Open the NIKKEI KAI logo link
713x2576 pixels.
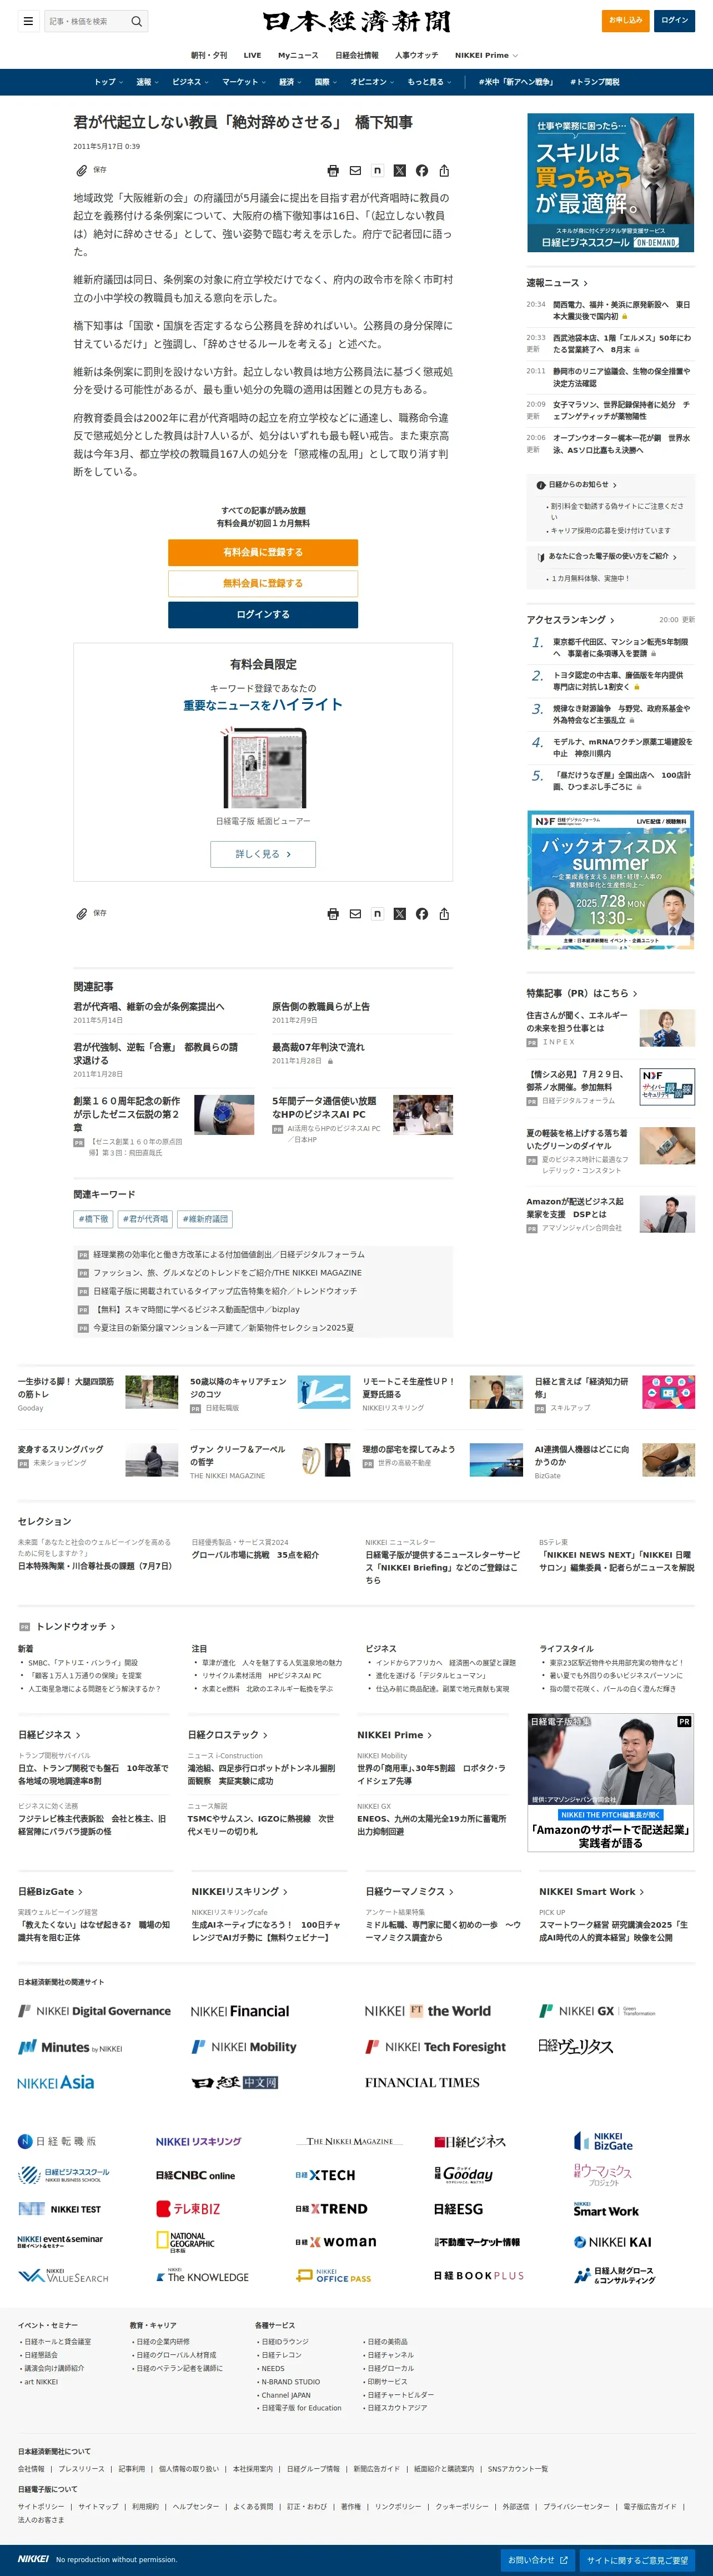point(613,2242)
